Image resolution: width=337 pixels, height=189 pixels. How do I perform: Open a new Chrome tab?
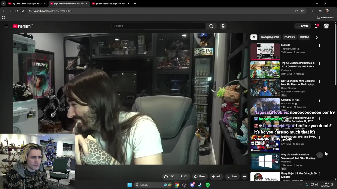click(x=135, y=4)
